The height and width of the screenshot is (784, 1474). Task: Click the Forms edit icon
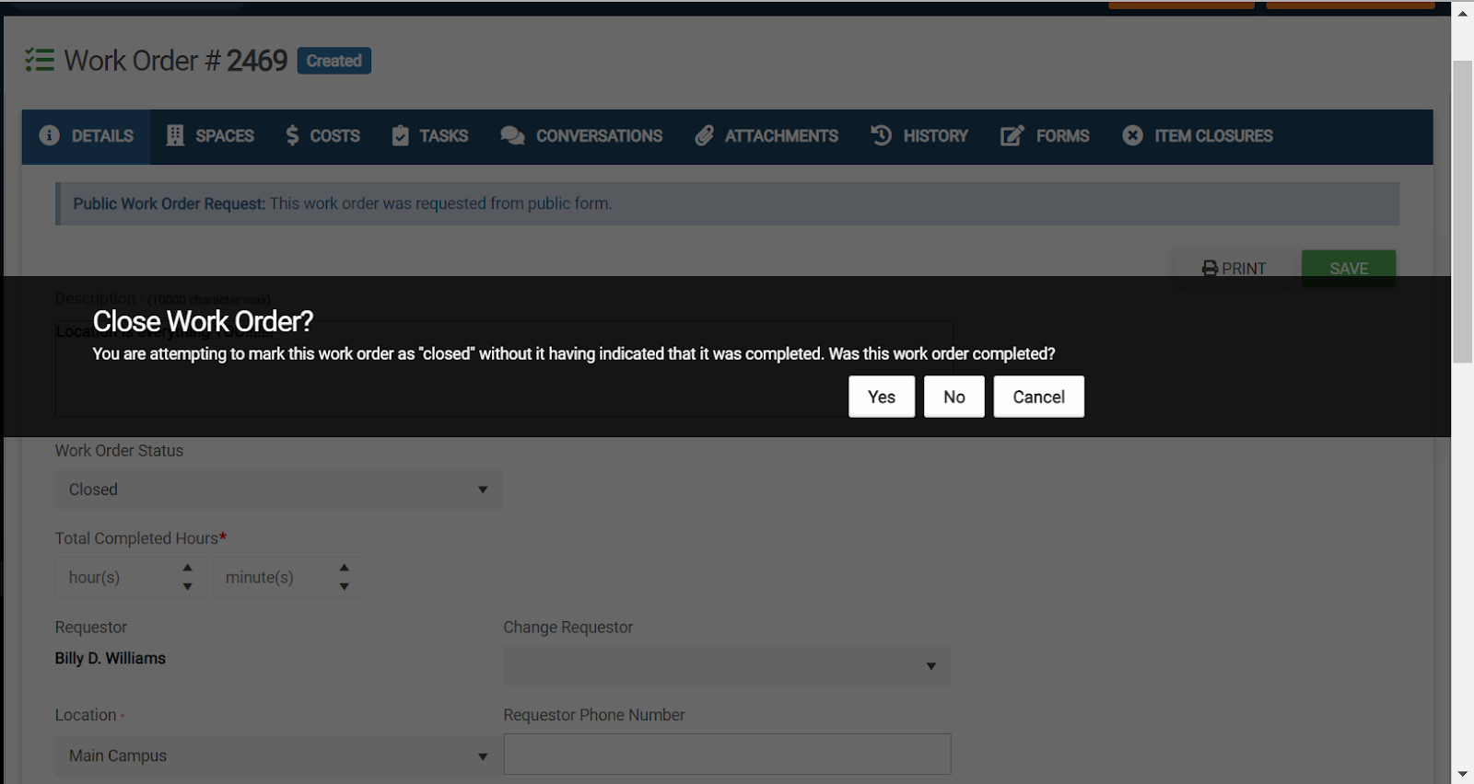coord(1012,135)
